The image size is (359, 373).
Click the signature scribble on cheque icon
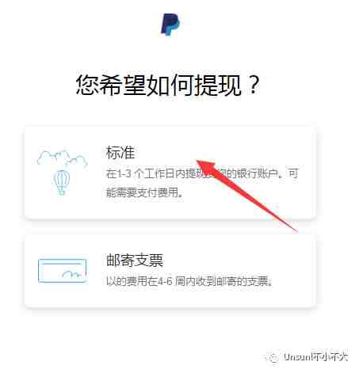pyautogui.click(x=71, y=274)
